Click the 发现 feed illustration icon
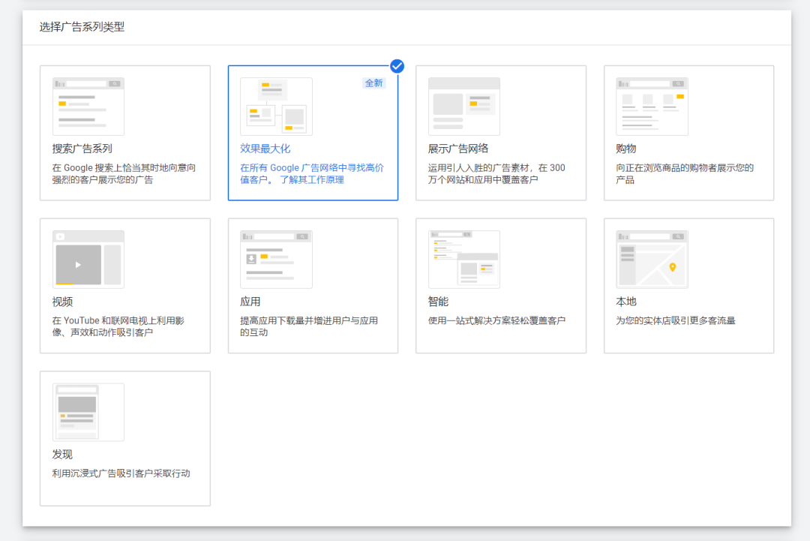 coord(88,413)
